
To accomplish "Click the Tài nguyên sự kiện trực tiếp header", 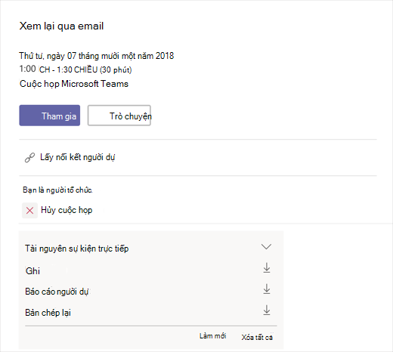I will point(76,249).
